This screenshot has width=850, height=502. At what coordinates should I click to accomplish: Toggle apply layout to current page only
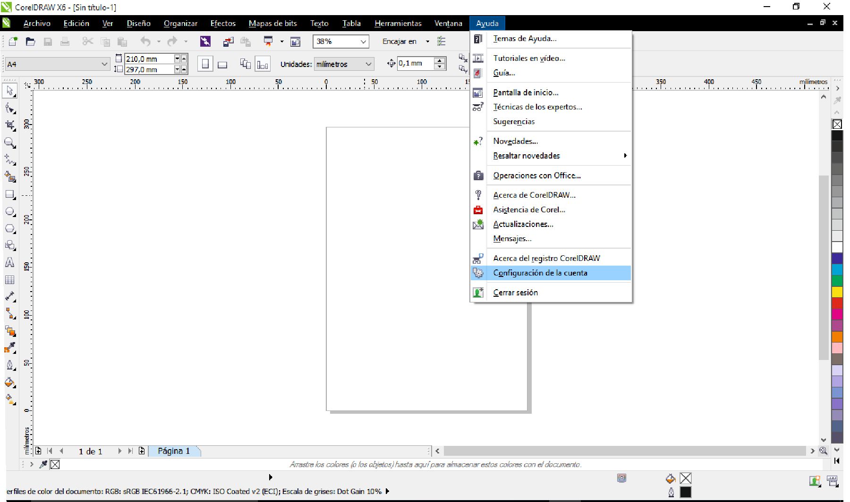click(263, 64)
